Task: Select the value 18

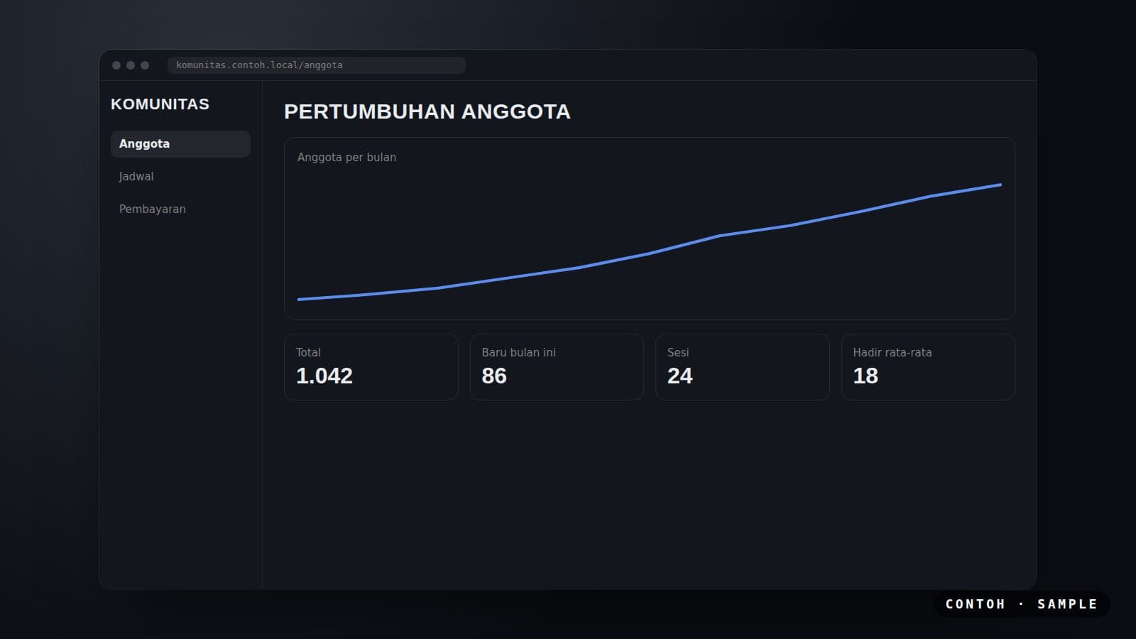Action: coord(865,376)
